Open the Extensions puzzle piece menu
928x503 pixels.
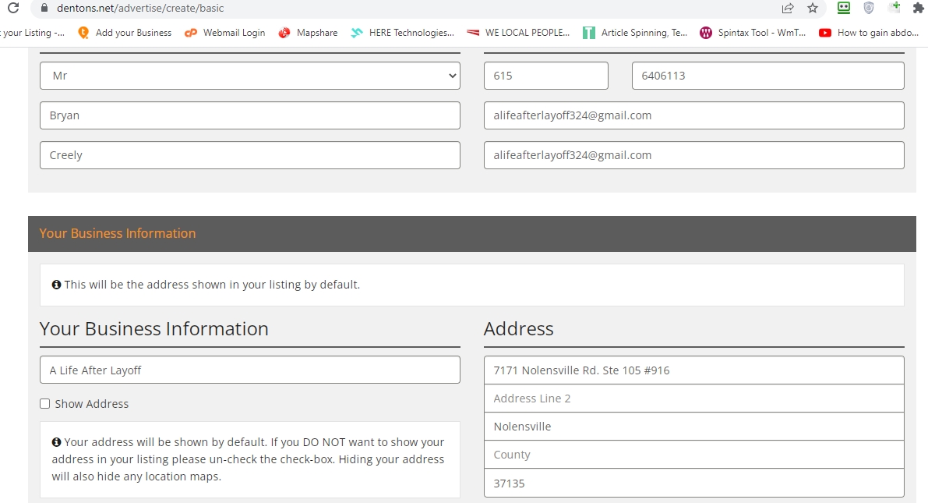point(918,8)
